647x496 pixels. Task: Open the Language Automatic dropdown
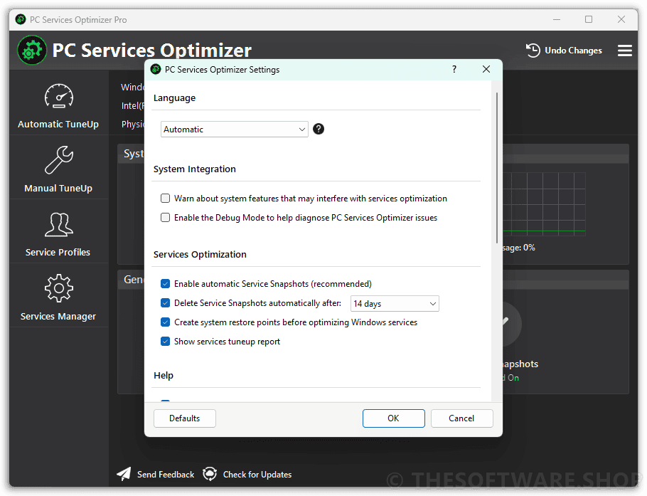(x=235, y=130)
